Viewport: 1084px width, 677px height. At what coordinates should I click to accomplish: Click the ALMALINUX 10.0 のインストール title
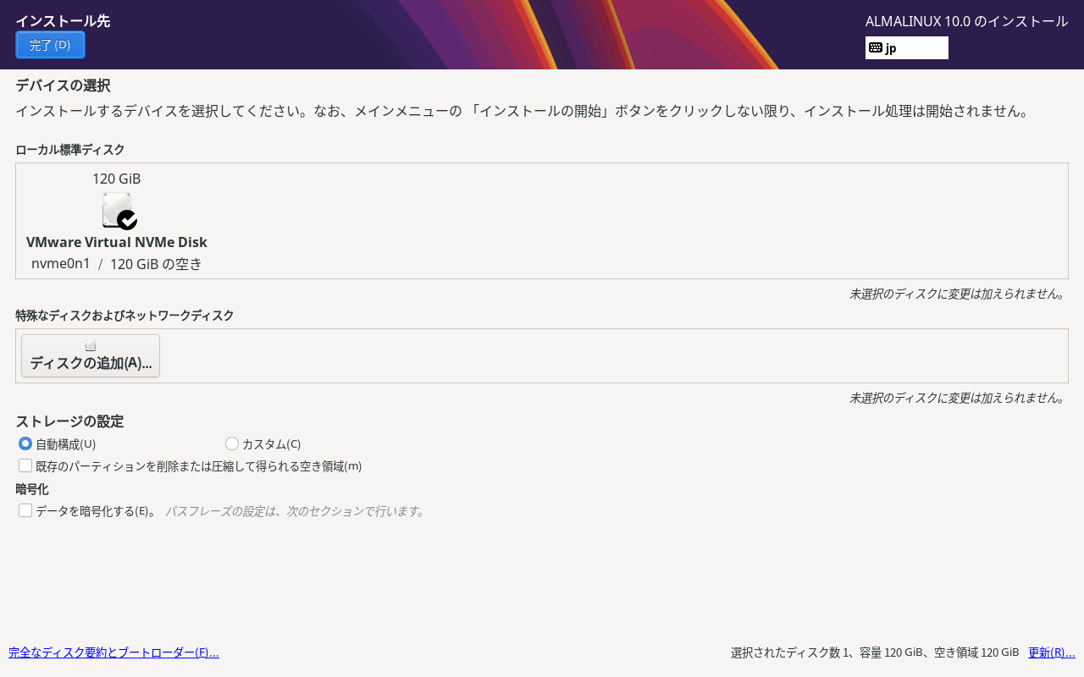[x=966, y=21]
